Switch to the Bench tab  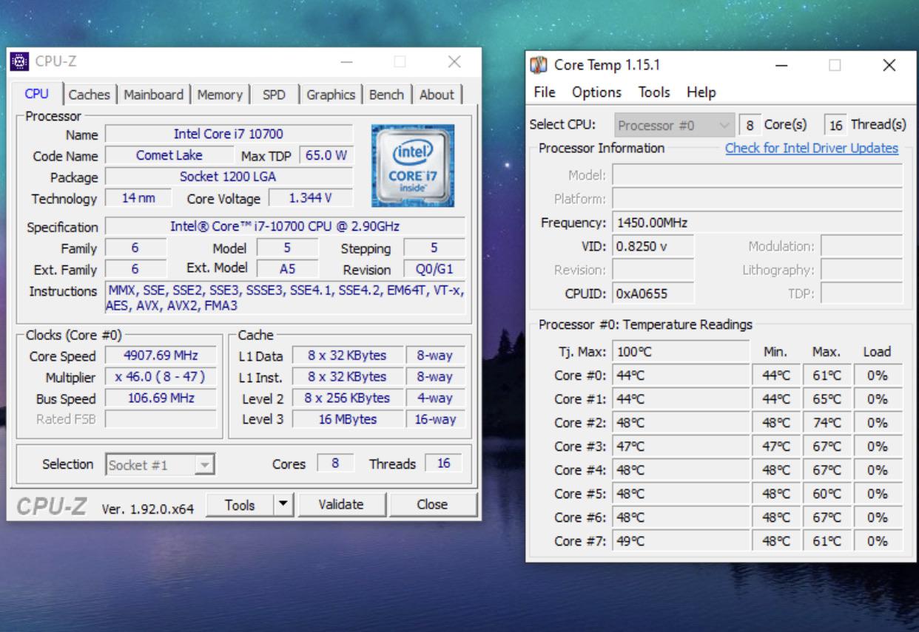click(x=386, y=95)
